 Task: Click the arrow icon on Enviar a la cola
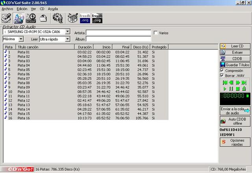click(x=247, y=110)
